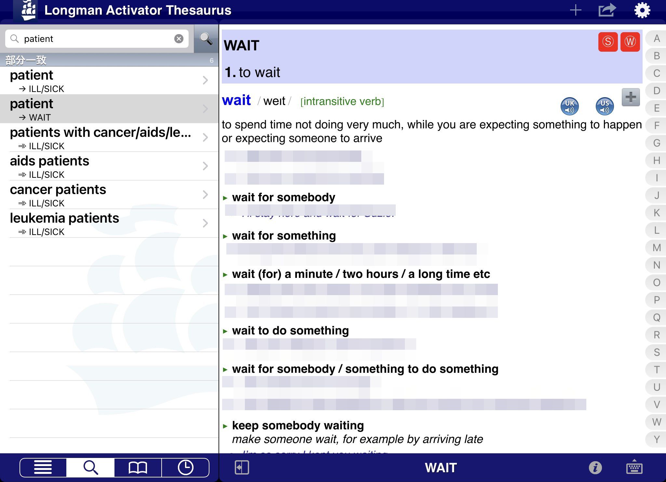This screenshot has width=666, height=482.
Task: Select the '1. to wait' heading
Action: click(252, 72)
